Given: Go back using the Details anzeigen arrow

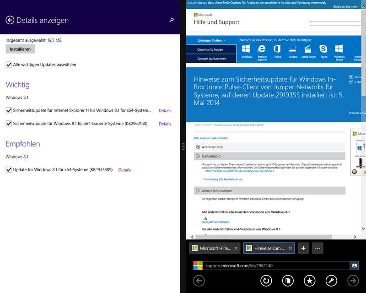Looking at the screenshot, I should point(10,20).
